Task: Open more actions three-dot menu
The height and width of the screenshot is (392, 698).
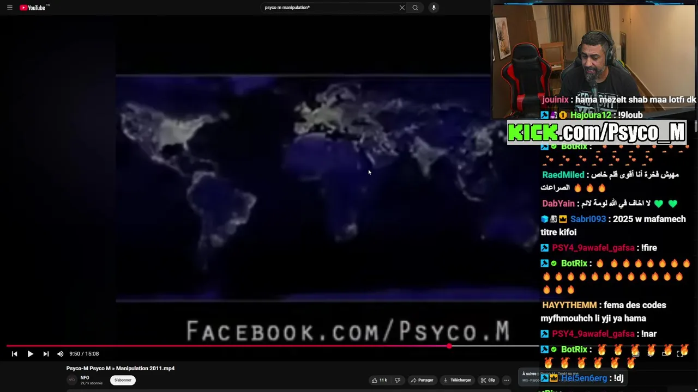Action: tap(506, 380)
